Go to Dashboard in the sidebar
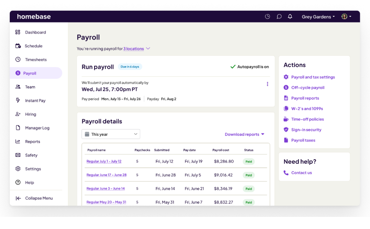Viewport: 370px width, 229px height. coord(36,32)
